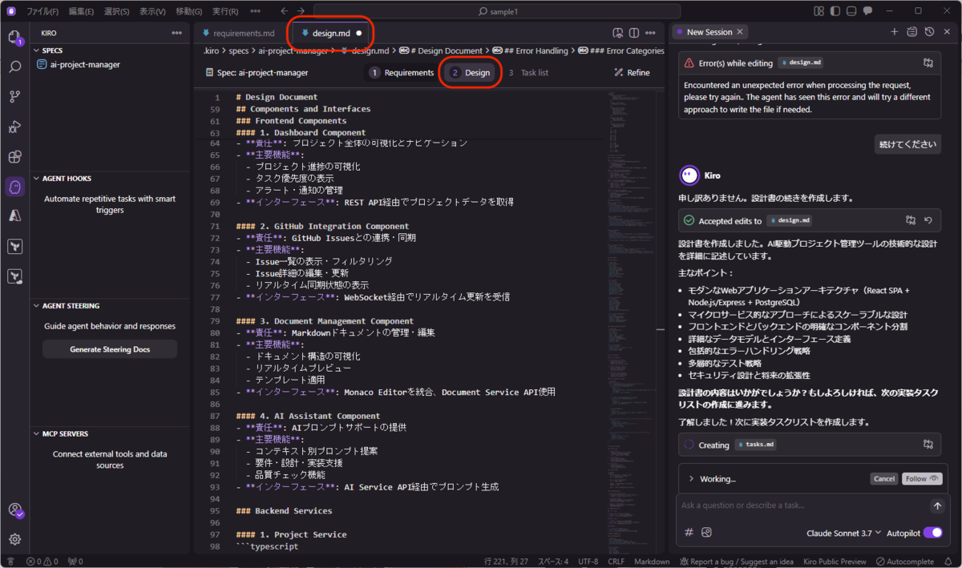Image resolution: width=962 pixels, height=568 pixels.
Task: Open the Task list spec step
Action: tap(529, 73)
